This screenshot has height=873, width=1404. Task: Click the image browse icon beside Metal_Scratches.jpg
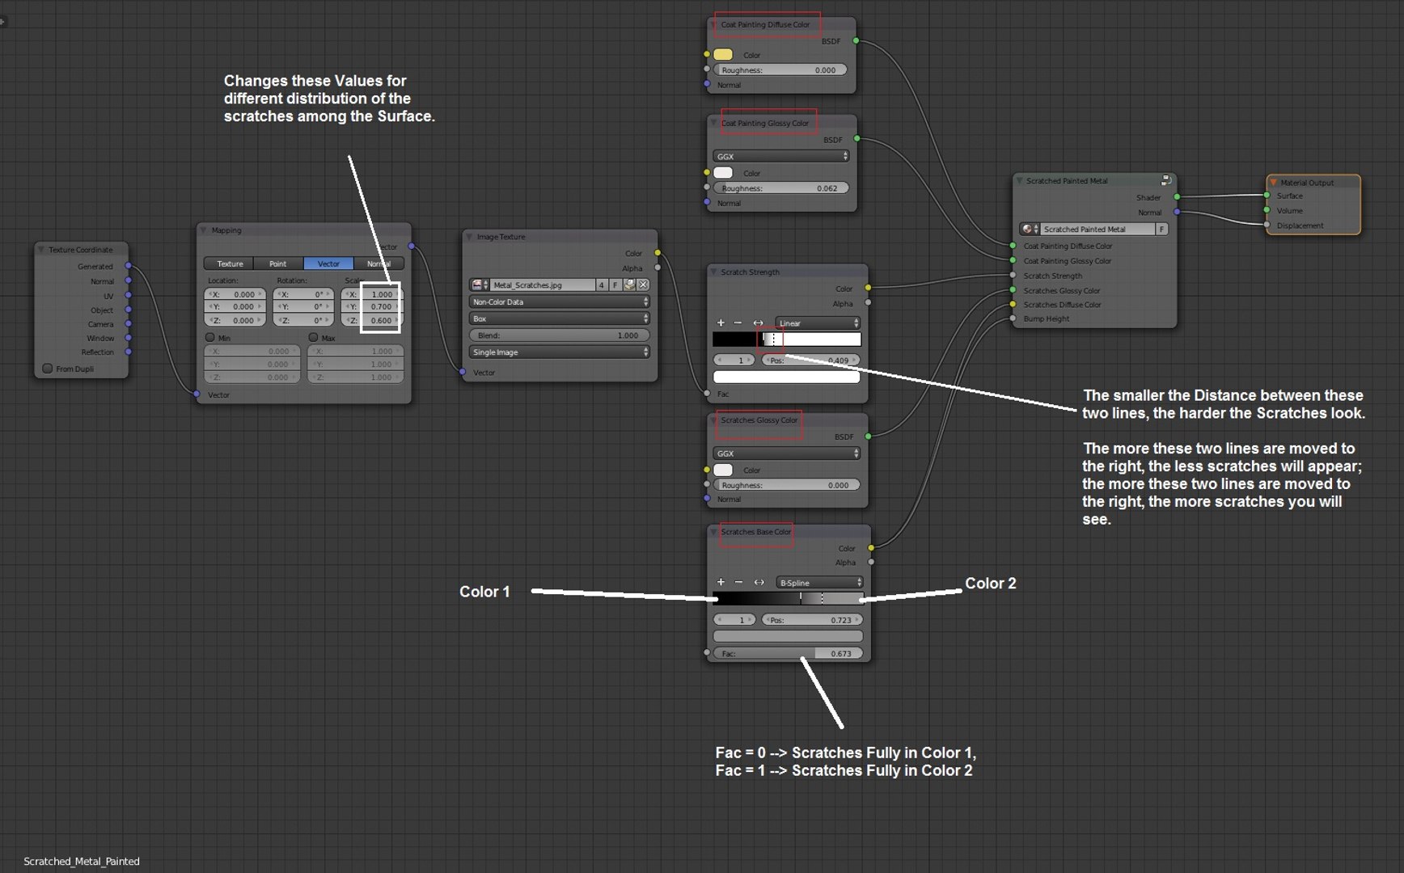480,285
